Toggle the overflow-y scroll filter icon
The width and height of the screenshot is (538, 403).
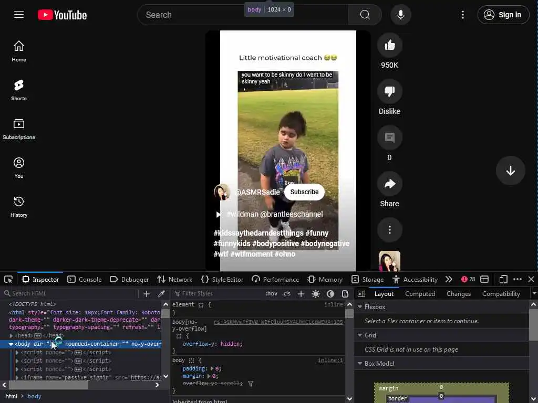coord(251,384)
